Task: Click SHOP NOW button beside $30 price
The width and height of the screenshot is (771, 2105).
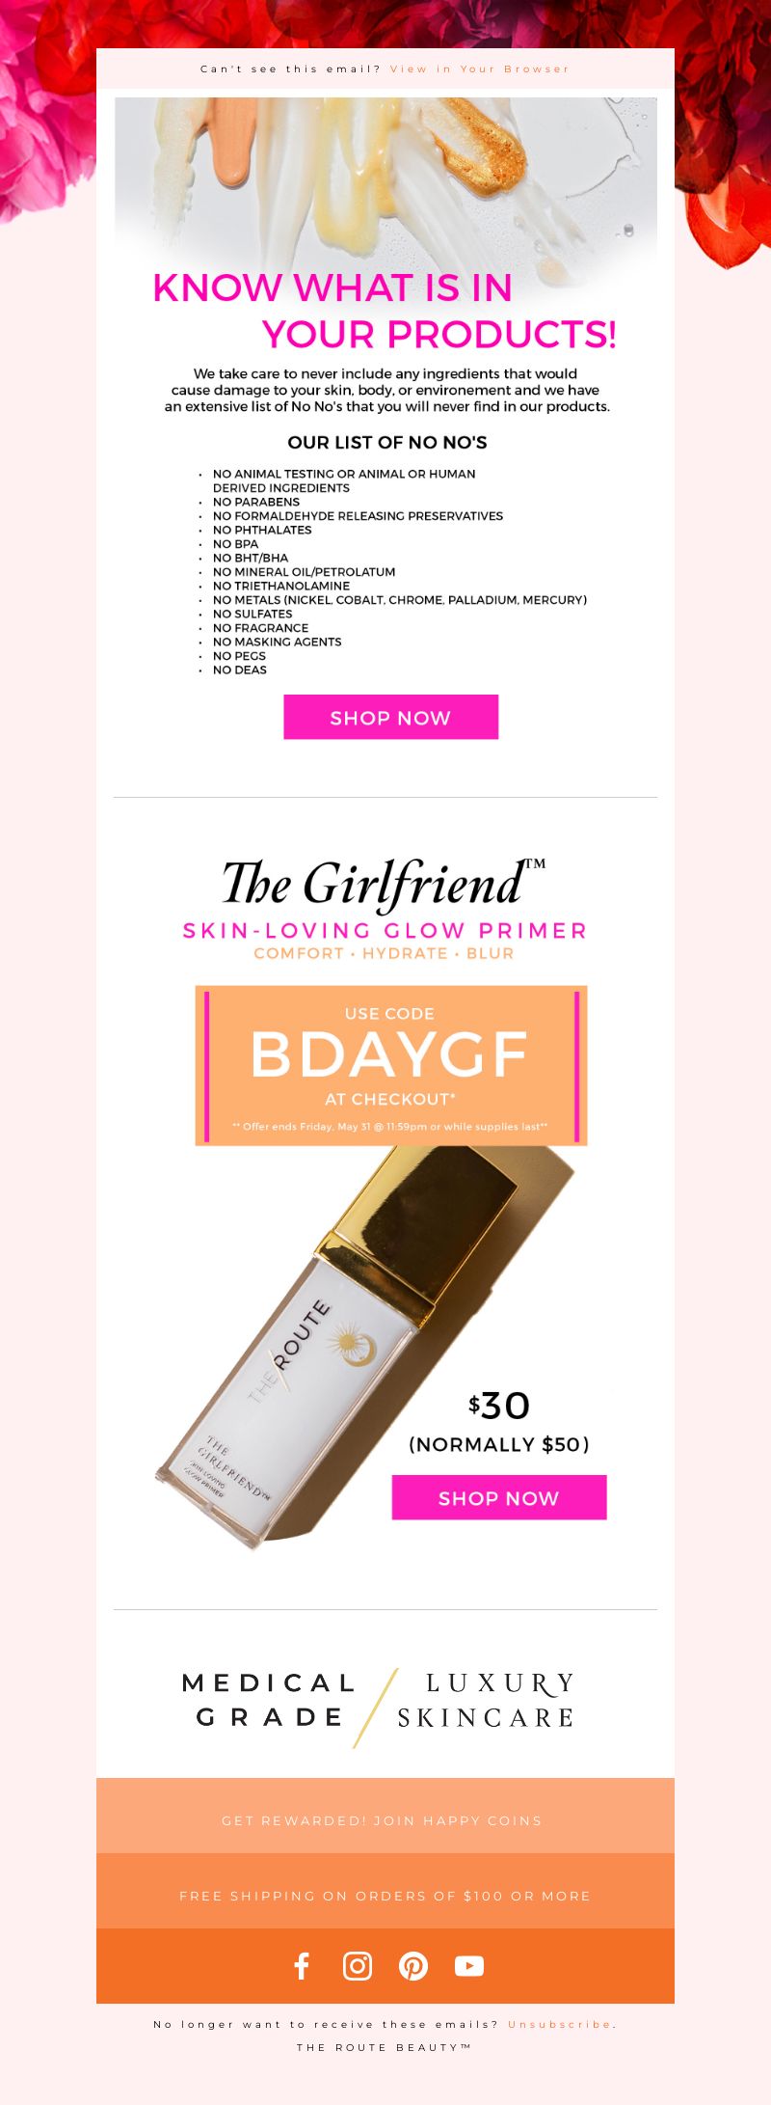Action: click(x=499, y=1497)
